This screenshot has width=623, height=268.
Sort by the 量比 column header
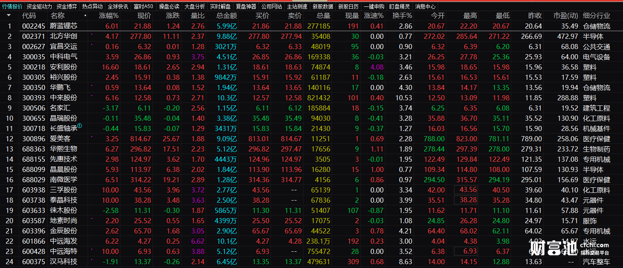coord(198,16)
